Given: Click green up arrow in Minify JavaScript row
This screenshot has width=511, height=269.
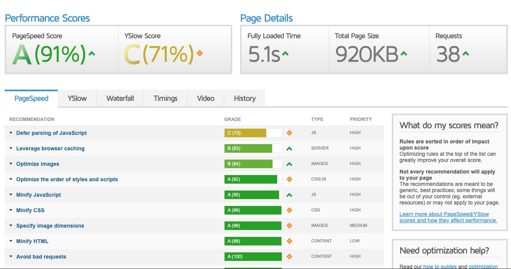Looking at the screenshot, I should tap(289, 195).
